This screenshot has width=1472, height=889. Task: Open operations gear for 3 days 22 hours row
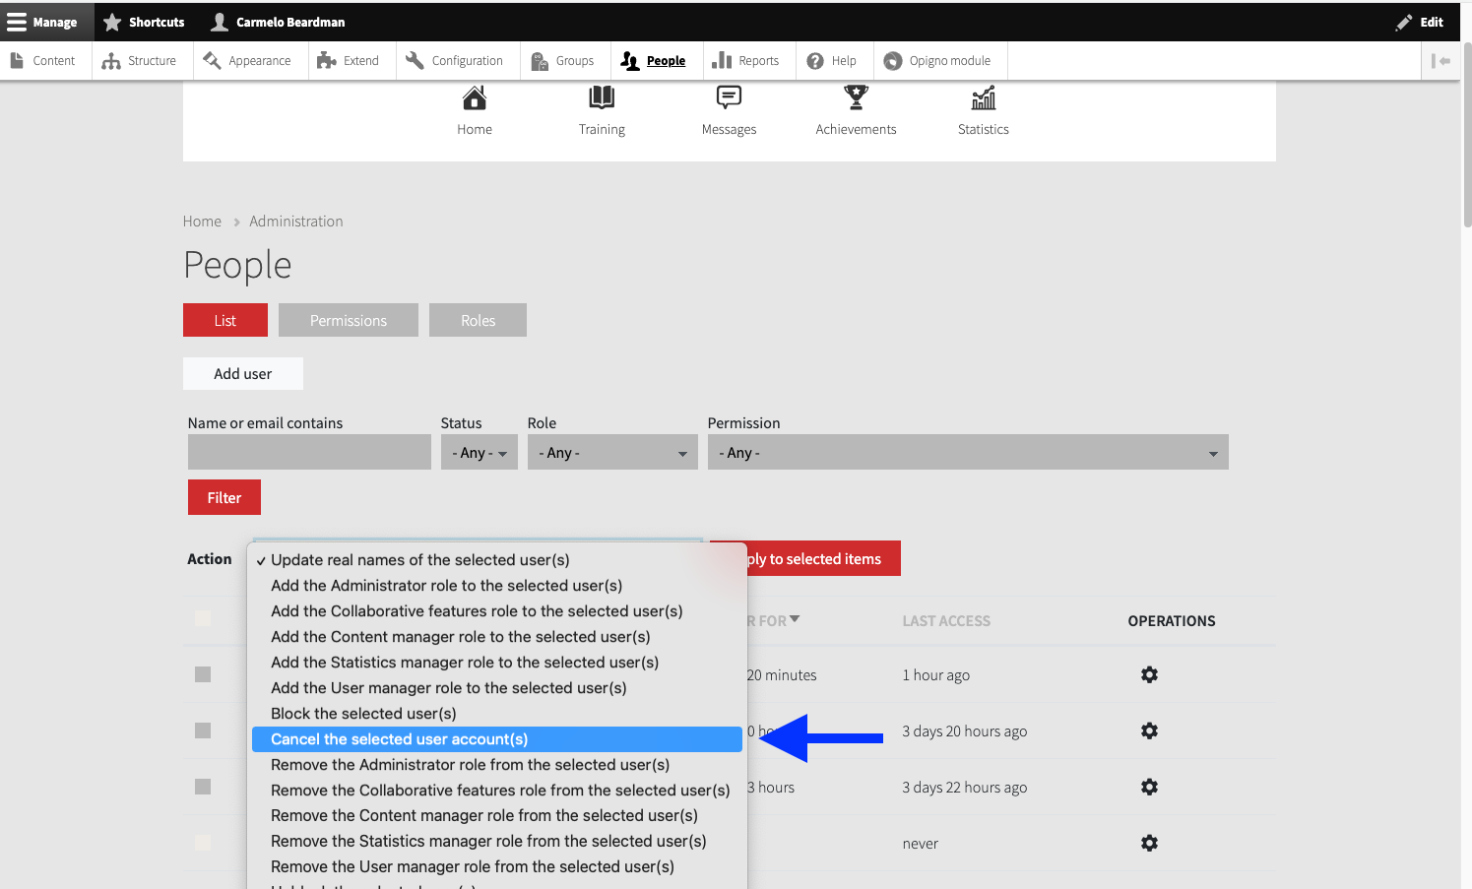click(x=1149, y=787)
